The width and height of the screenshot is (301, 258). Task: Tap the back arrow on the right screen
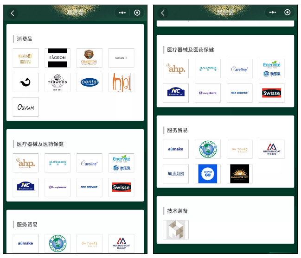(163, 13)
